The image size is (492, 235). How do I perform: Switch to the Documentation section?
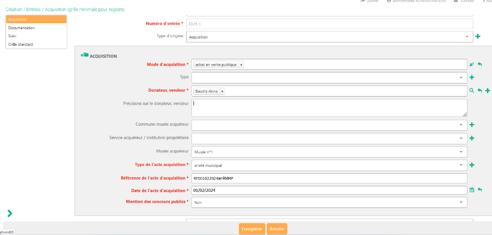(x=22, y=28)
